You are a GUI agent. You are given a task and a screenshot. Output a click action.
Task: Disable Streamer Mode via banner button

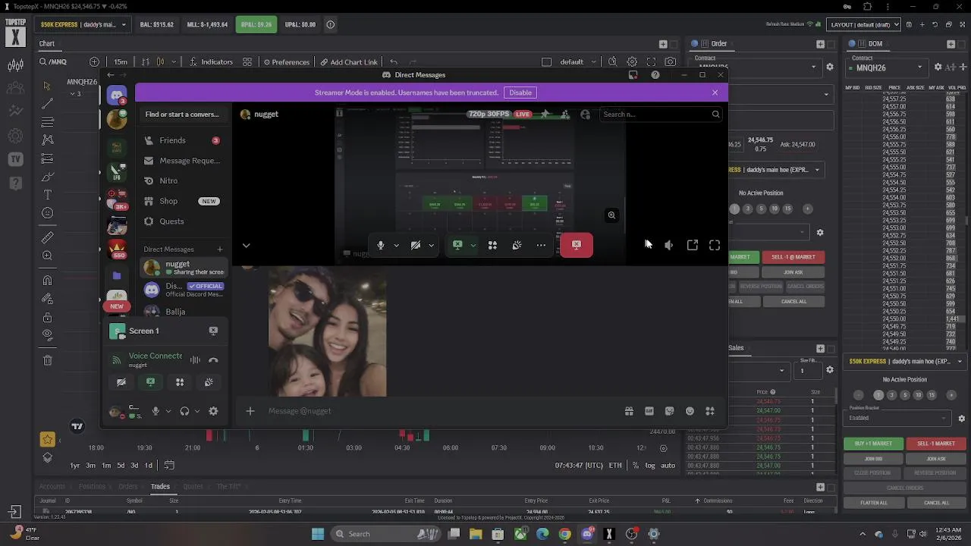click(520, 93)
